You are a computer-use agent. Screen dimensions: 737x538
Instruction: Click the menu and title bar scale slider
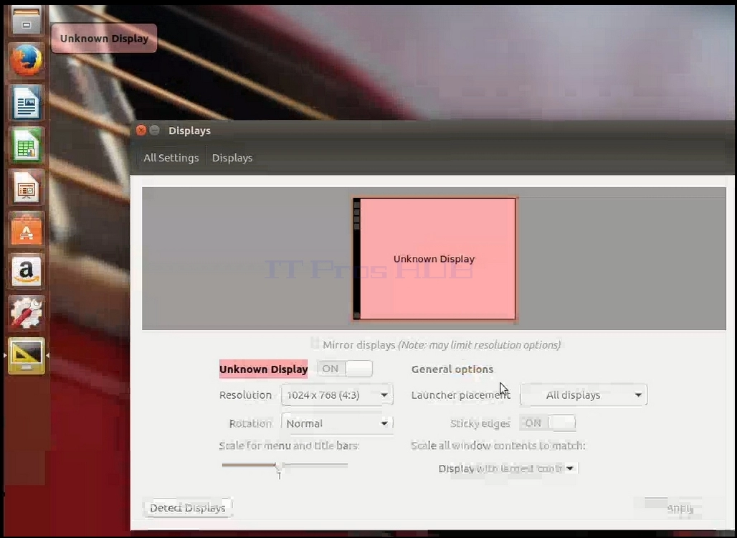[x=285, y=466]
